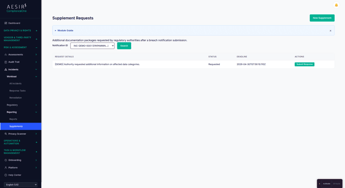The image size is (345, 188).
Task: Expand the Data Privacy & Rights section
Action: point(36,31)
